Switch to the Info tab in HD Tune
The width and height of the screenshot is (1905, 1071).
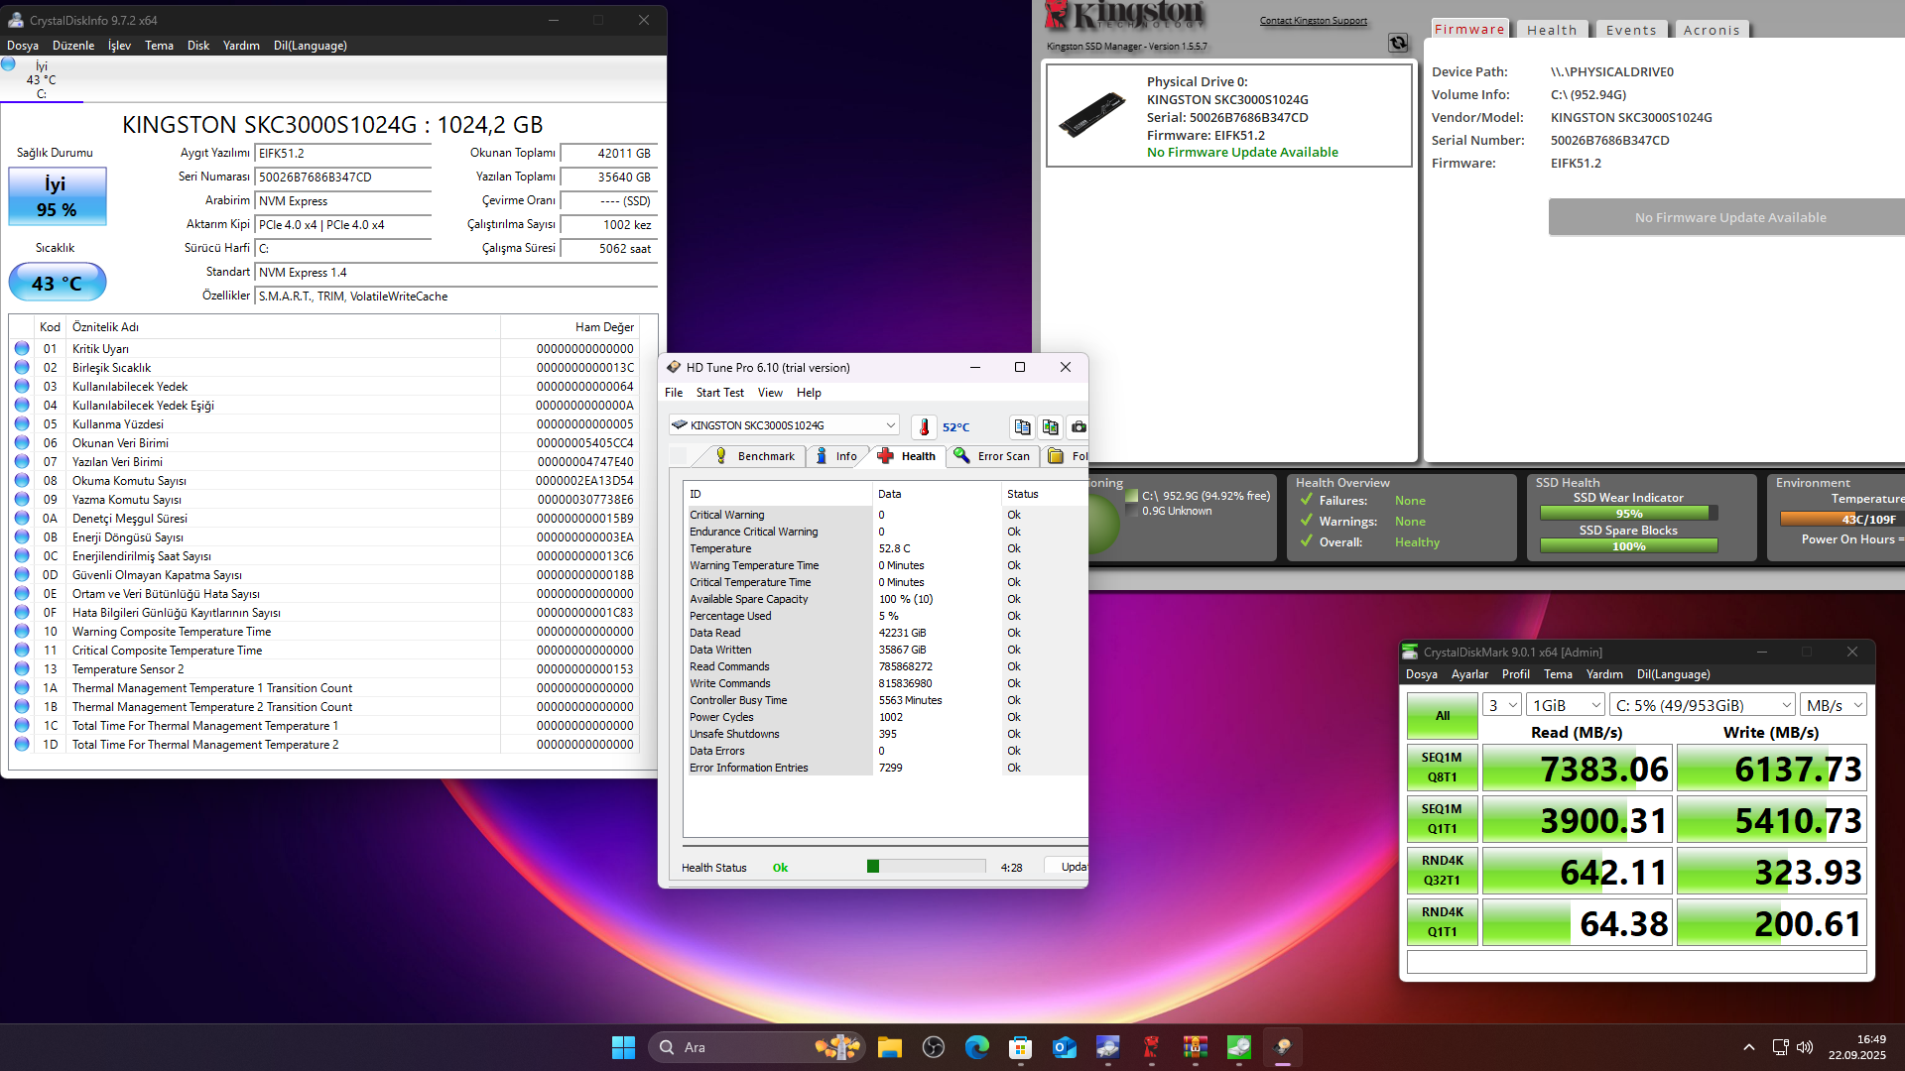[835, 456]
